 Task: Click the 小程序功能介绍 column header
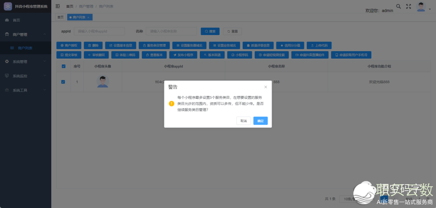379,67
